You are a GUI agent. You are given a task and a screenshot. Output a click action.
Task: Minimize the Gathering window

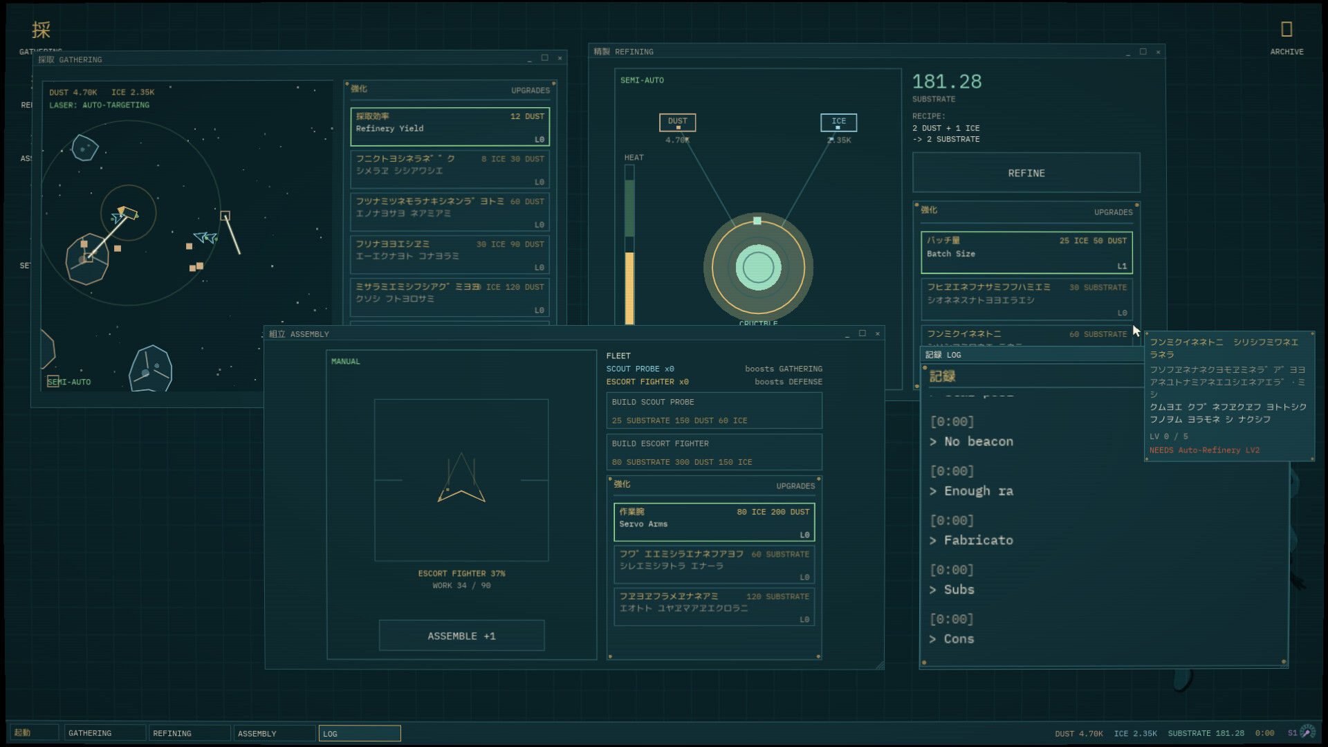pos(530,59)
